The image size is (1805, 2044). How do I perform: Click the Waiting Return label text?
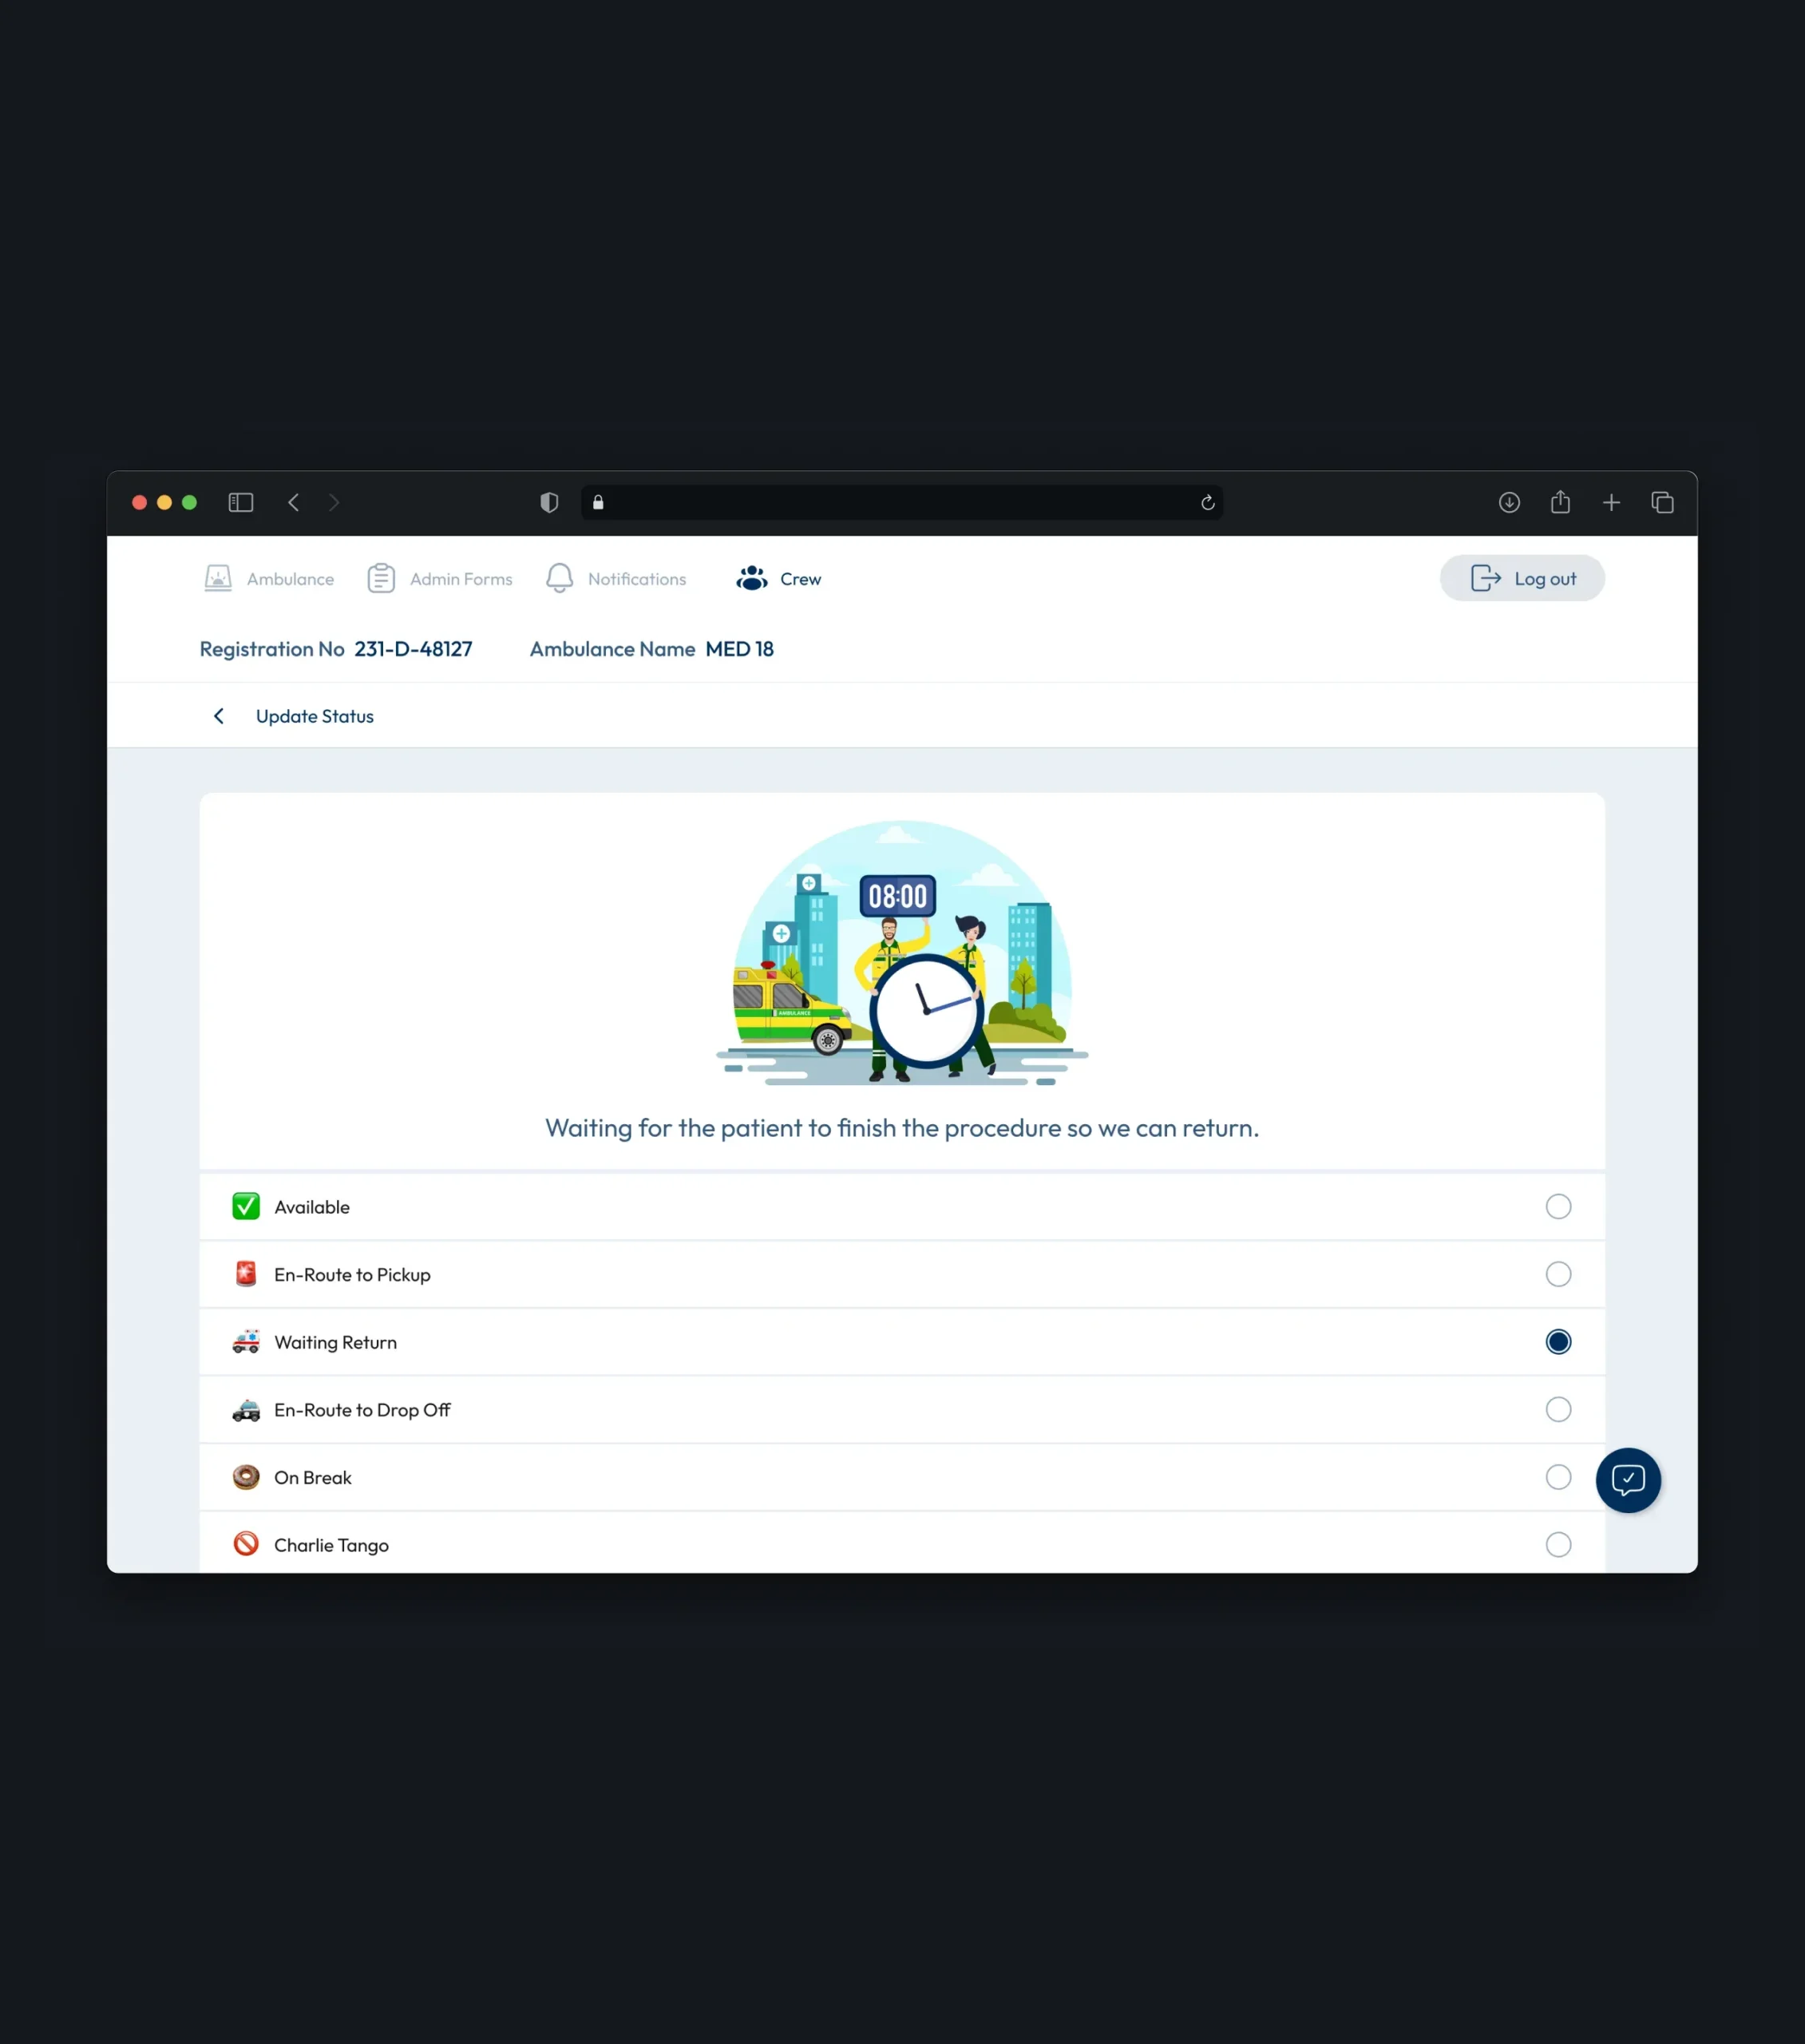(x=336, y=1342)
